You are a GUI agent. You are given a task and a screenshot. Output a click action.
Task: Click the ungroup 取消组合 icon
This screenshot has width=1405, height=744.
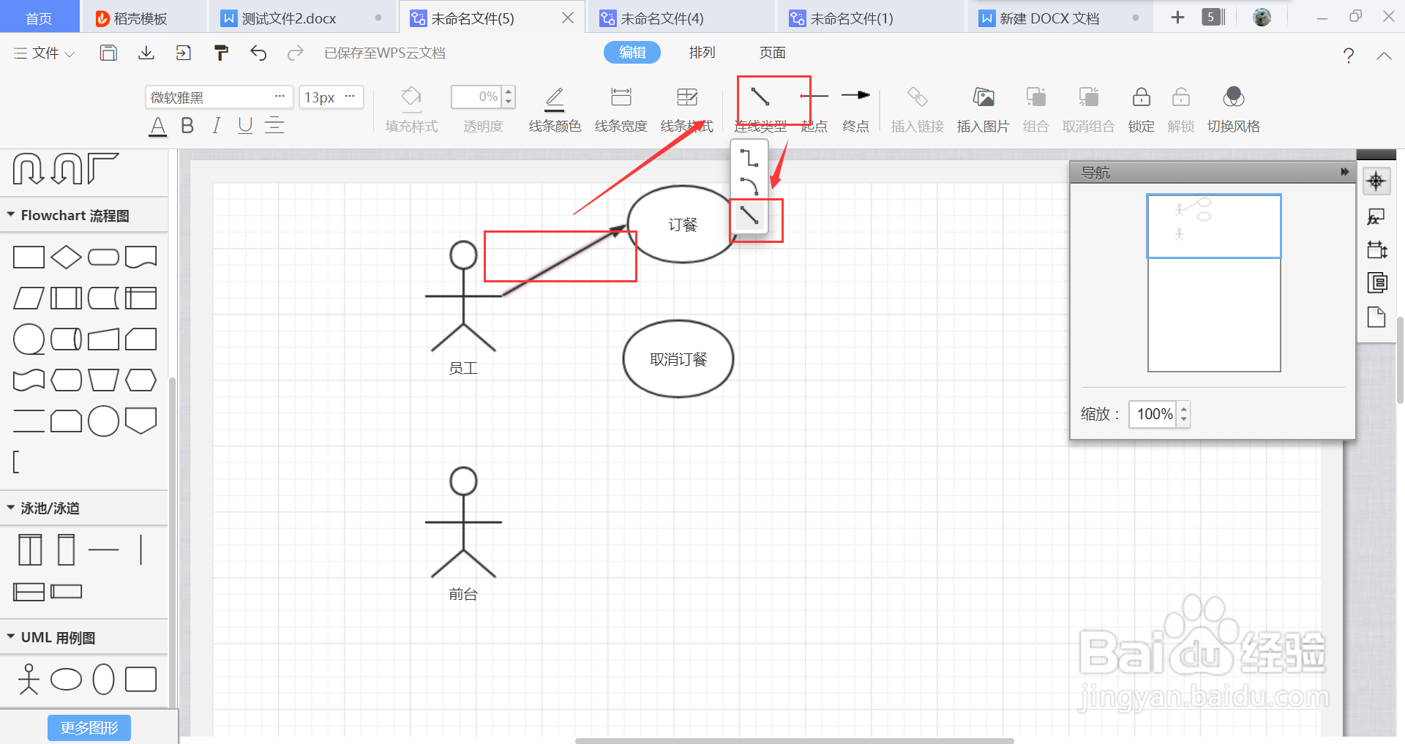[1088, 110]
